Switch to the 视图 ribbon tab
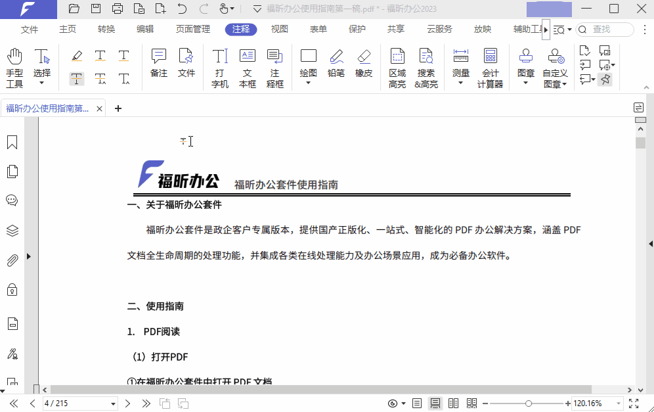Screen dimensions: 654x412 pos(278,29)
